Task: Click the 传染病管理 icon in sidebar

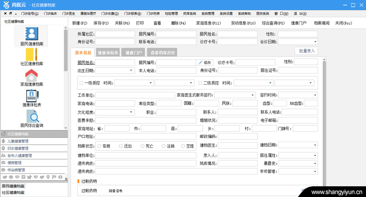Action: pyautogui.click(x=3, y=170)
